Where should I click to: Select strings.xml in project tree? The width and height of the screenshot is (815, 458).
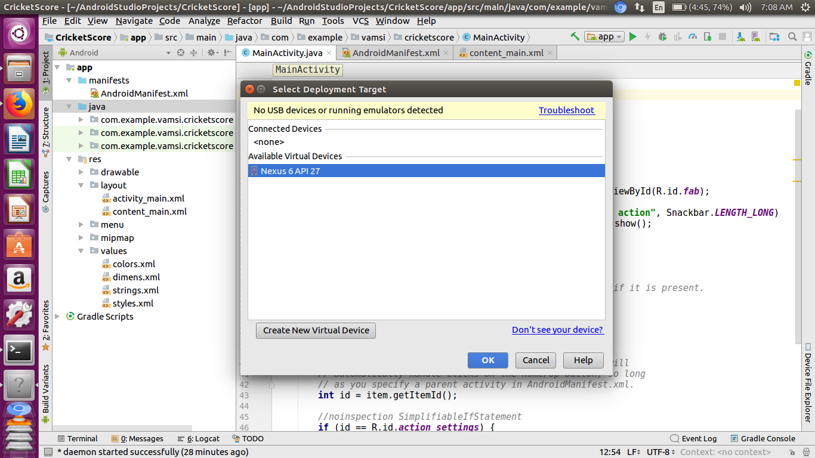click(135, 290)
